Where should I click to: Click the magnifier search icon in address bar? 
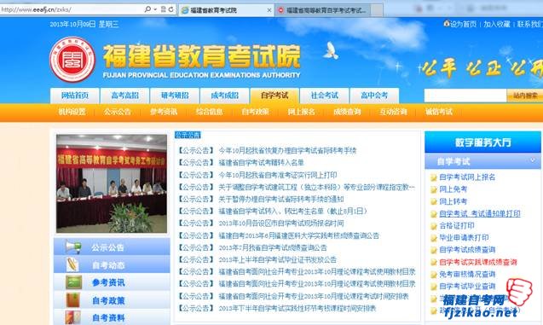(147, 9)
